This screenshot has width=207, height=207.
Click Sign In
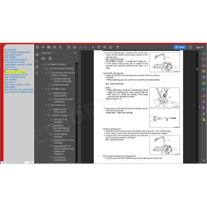[200, 47]
